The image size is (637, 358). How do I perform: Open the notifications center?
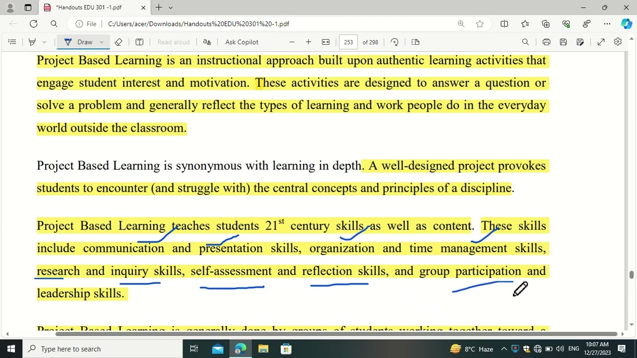point(622,349)
